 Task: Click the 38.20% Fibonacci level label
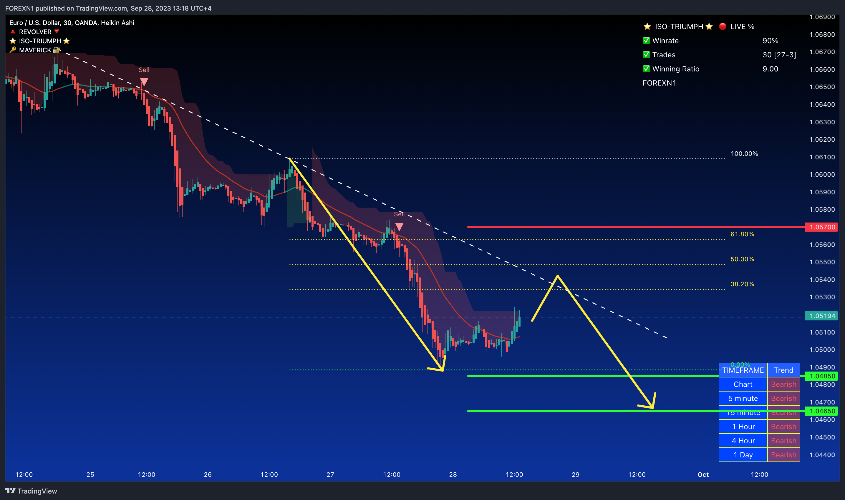742,284
